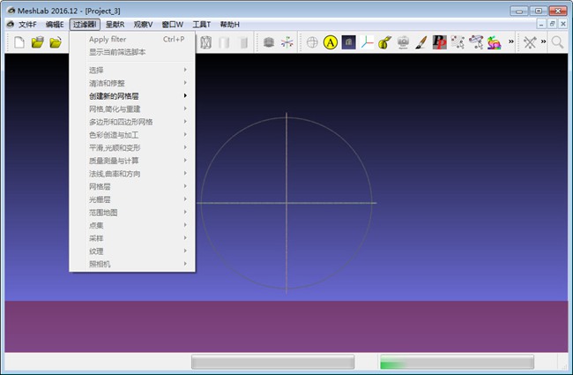Viewport: 573px width, 375px height.
Task: Toggle wireframe render mode icon
Action: 206,42
